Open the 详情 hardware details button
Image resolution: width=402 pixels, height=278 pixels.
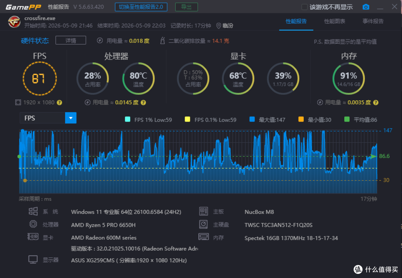point(71,41)
